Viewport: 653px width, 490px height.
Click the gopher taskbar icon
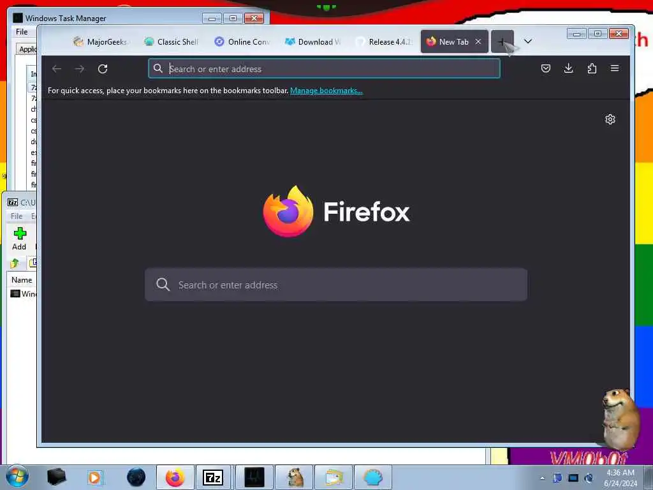pos(294,477)
